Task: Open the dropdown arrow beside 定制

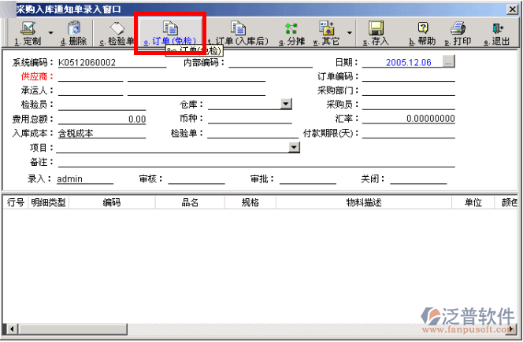Action: [x=51, y=33]
